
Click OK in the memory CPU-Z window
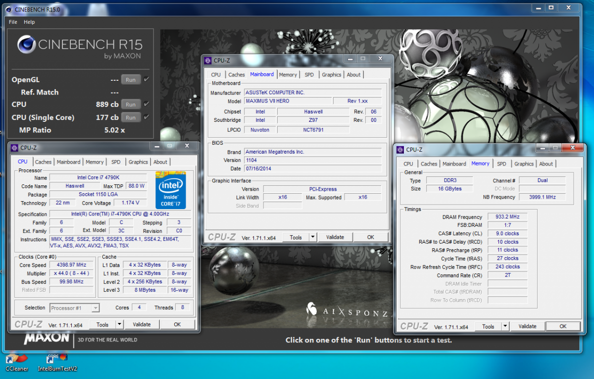[563, 326]
